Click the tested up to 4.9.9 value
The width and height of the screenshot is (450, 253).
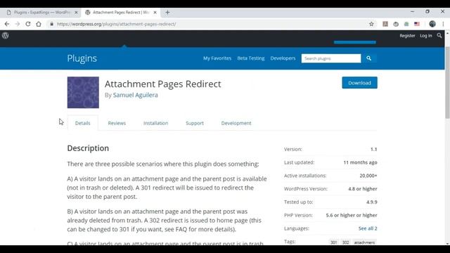[x=372, y=202]
